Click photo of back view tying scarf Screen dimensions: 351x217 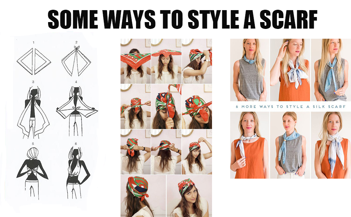135,152
